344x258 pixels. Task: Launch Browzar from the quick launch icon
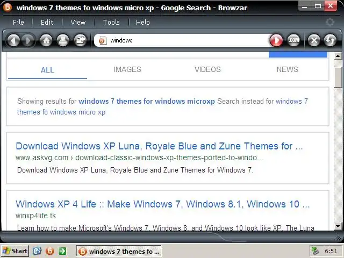(x=50, y=251)
